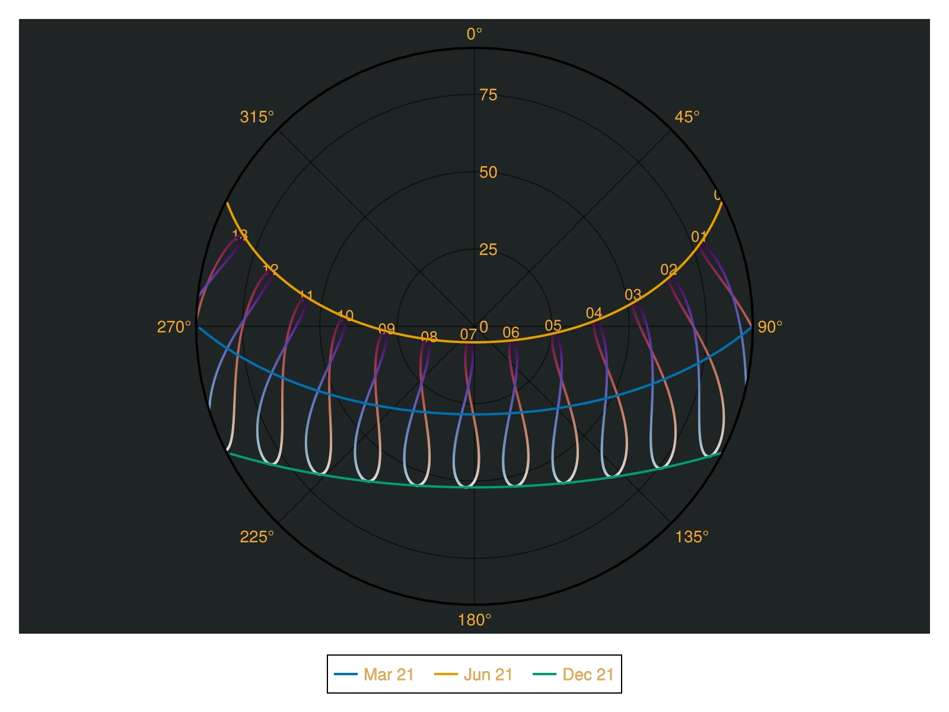Viewport: 949px width, 712px height.
Task: Select the 135° angular axis label
Action: pos(692,537)
